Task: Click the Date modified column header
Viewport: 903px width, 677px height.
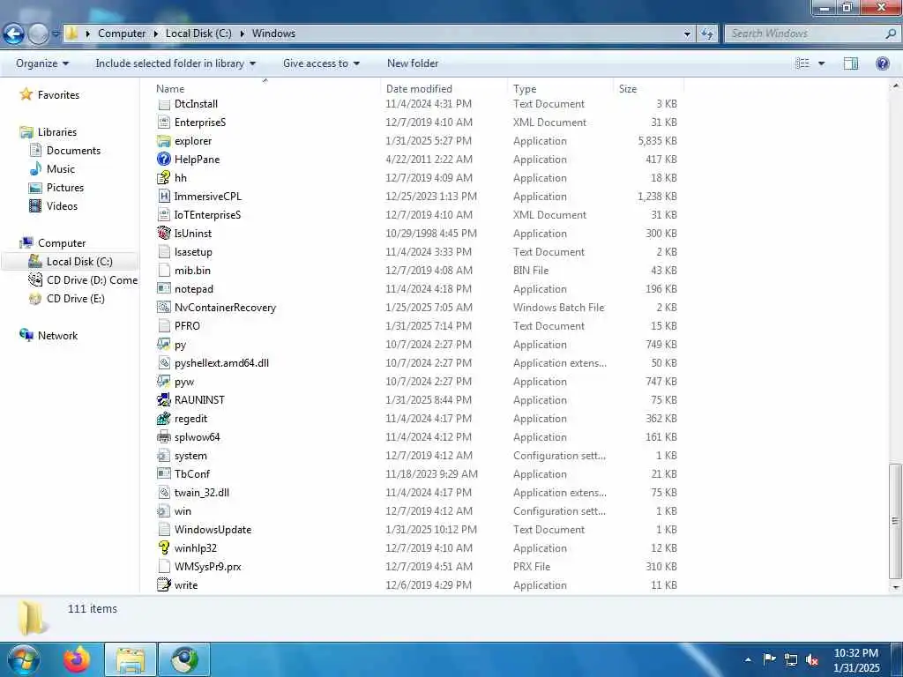Action: click(x=444, y=89)
